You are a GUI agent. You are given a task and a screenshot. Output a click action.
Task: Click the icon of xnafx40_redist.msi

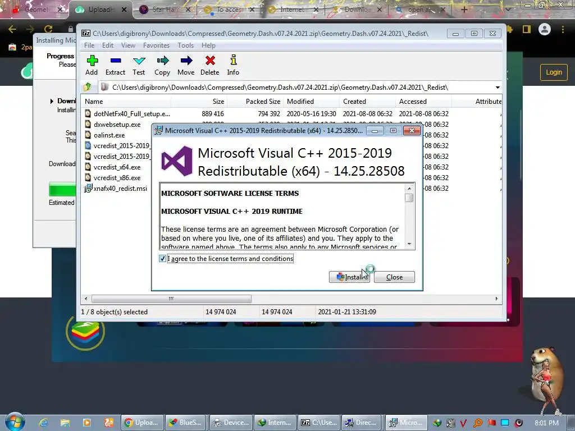pos(88,189)
